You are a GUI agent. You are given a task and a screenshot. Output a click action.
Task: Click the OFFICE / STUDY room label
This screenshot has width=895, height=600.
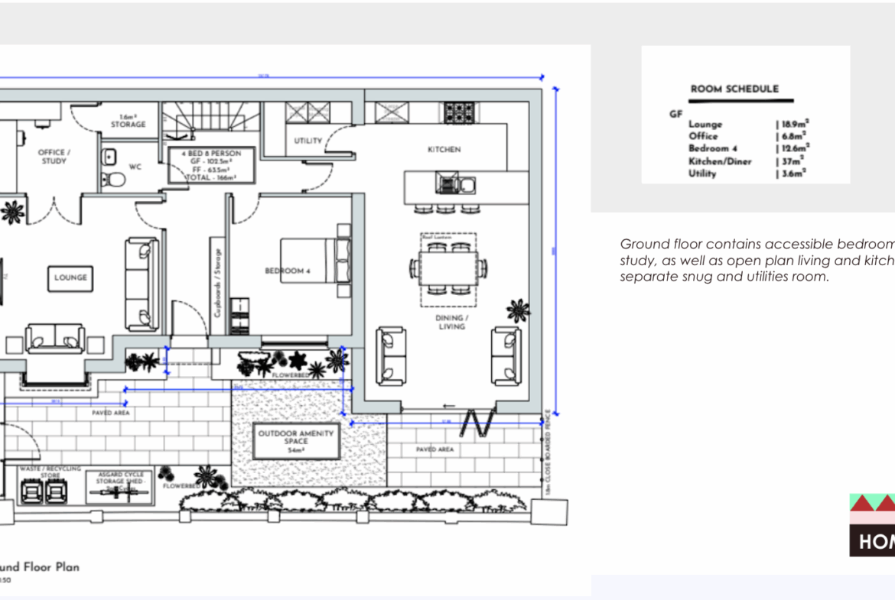[54, 157]
